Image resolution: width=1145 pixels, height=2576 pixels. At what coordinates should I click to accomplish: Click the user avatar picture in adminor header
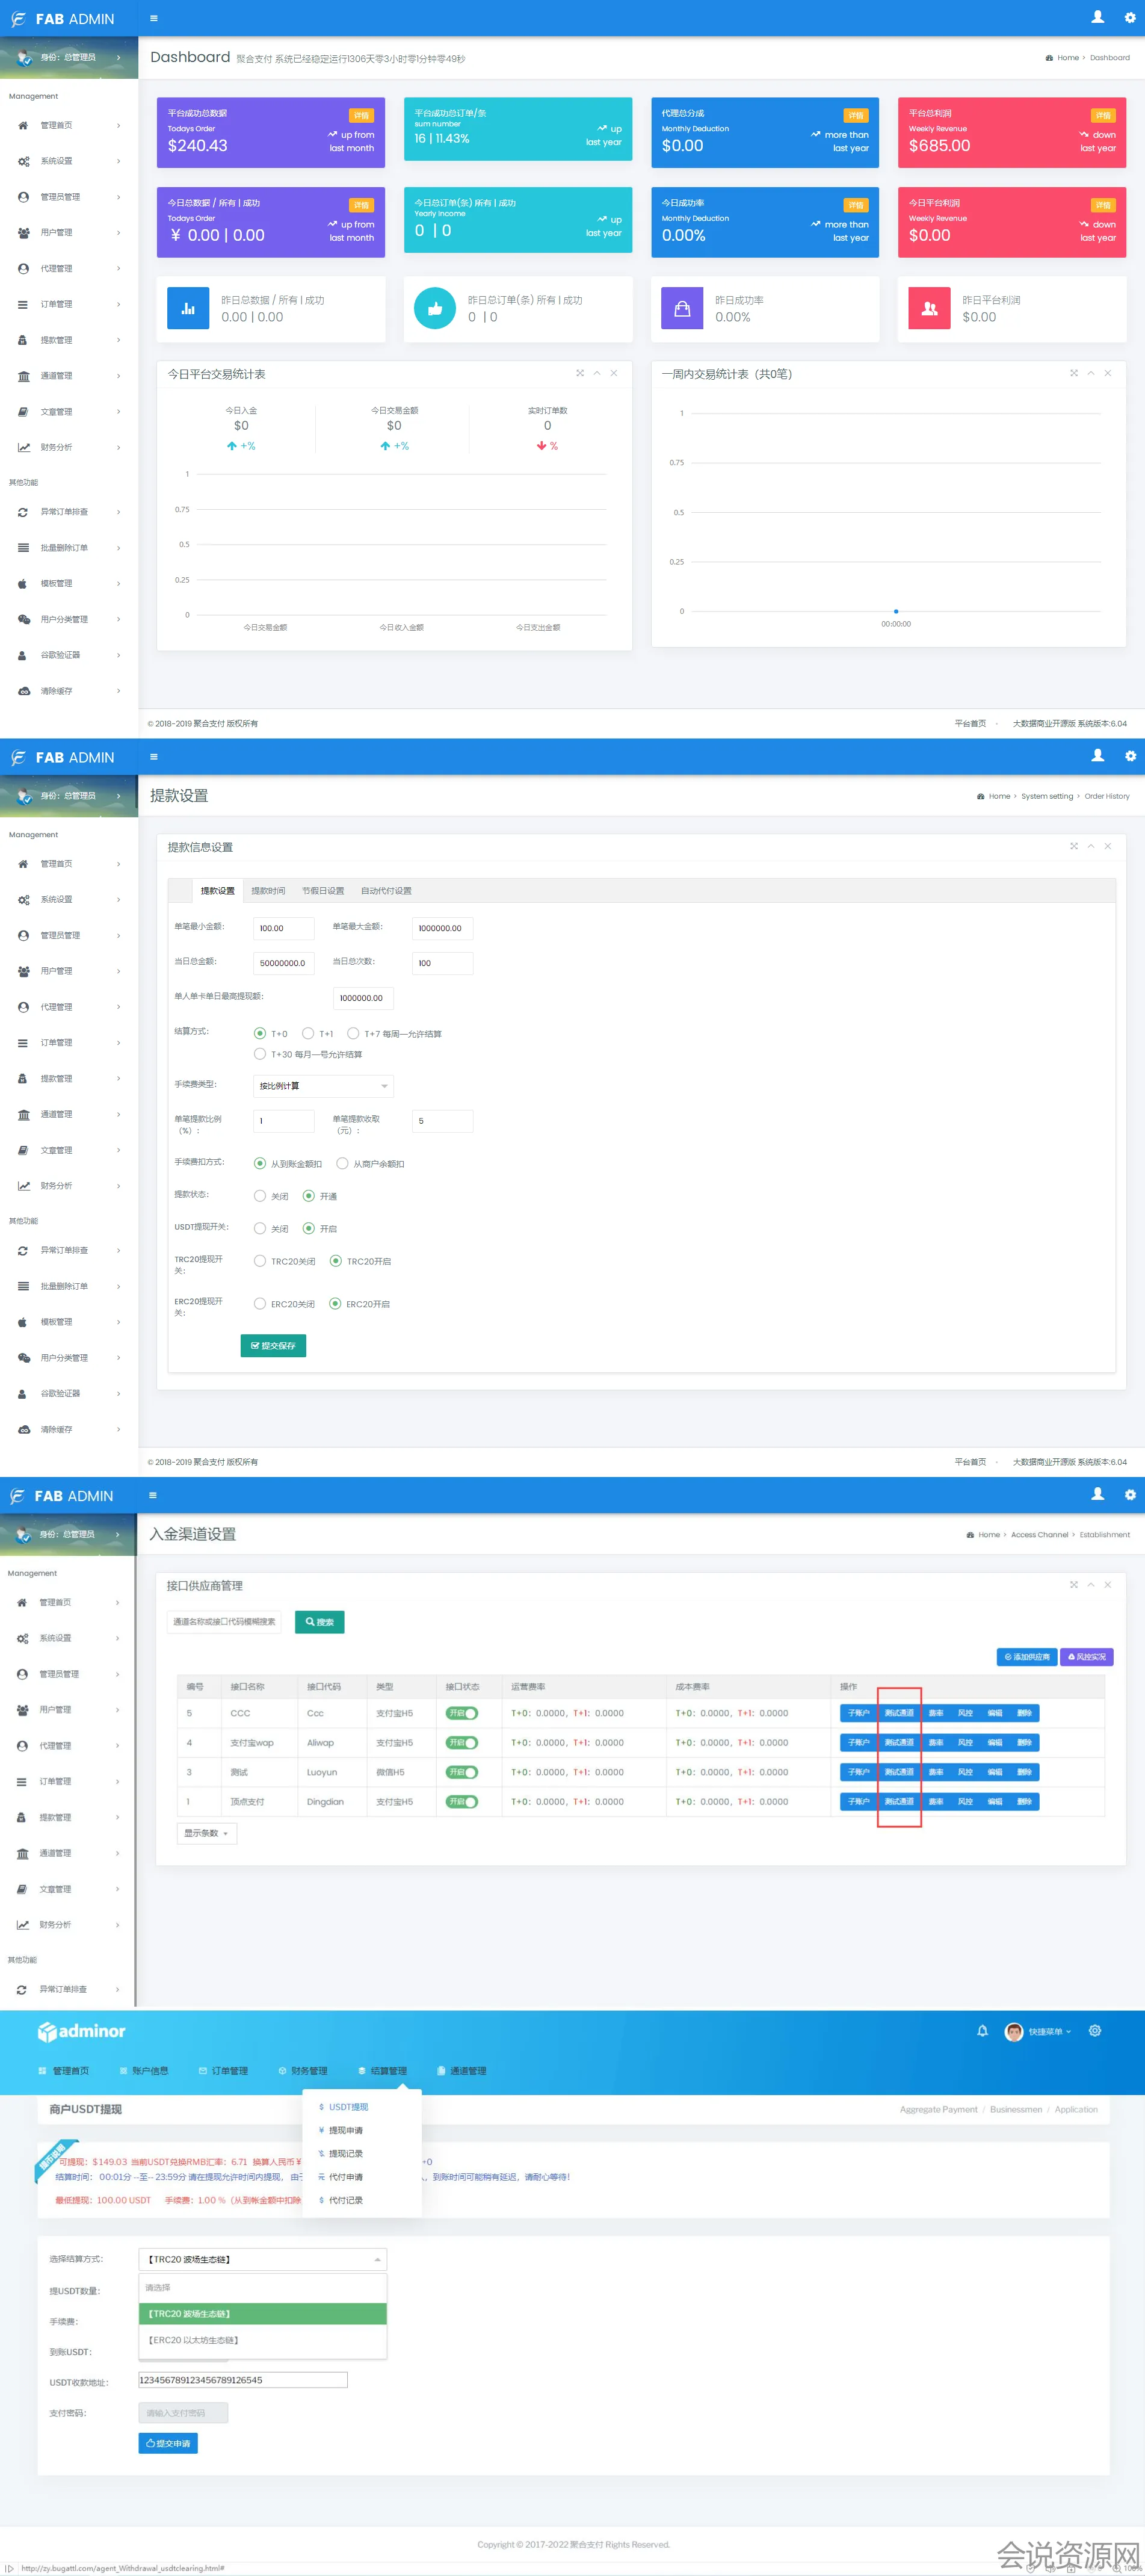click(x=1013, y=2032)
